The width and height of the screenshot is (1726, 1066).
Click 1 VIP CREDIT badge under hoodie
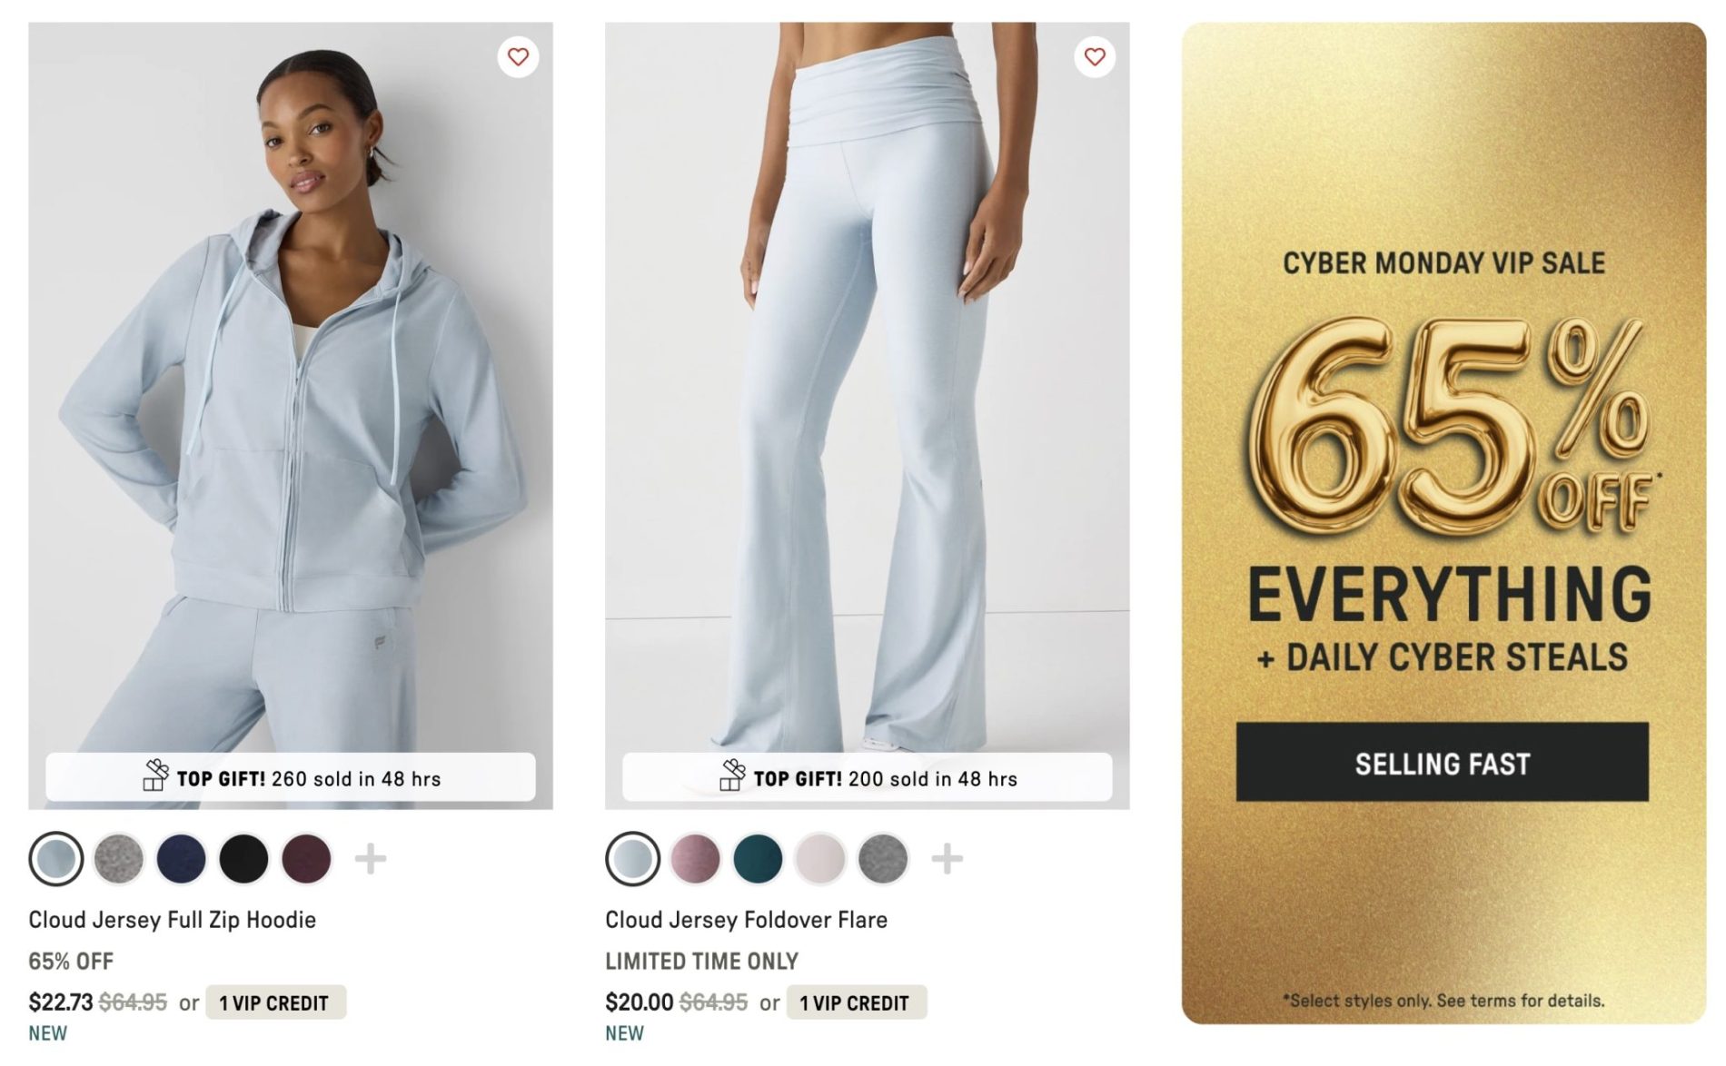coord(275,1002)
